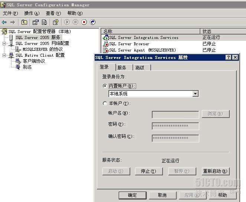The height and width of the screenshot is (202, 246).
Task: Select 客户端协议 in the tree
Action: 34,61
